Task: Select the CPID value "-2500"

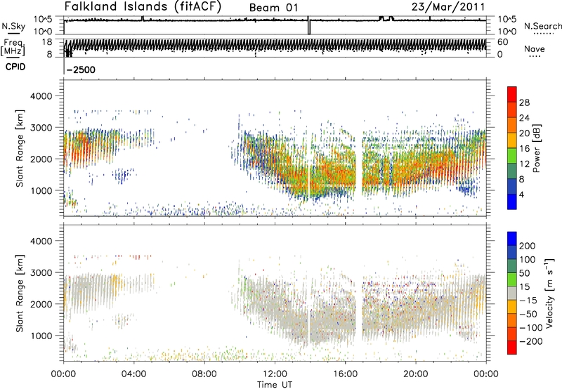Action: pyautogui.click(x=81, y=70)
